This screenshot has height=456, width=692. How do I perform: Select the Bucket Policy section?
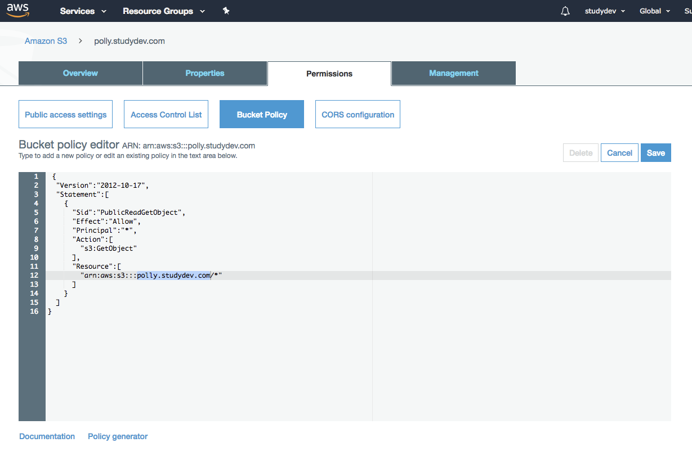point(262,114)
